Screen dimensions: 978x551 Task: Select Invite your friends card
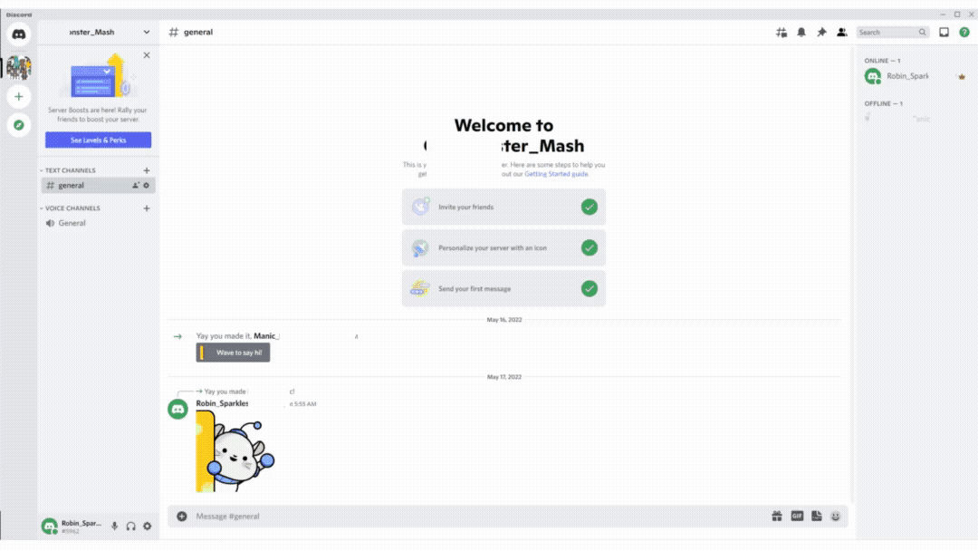click(x=503, y=208)
